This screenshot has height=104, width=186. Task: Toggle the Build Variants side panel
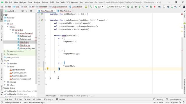pyautogui.click(x=2, y=74)
